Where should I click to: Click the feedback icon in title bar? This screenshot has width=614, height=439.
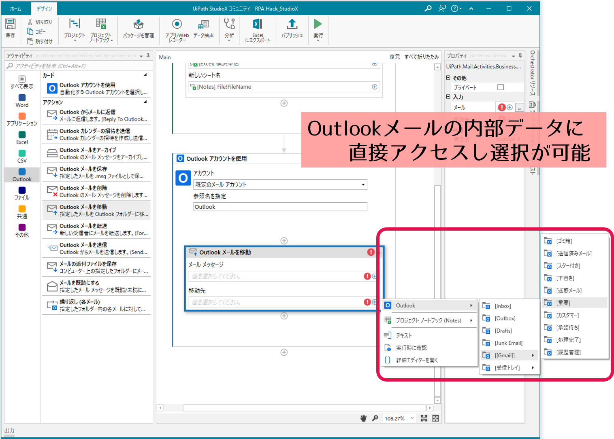[442, 8]
